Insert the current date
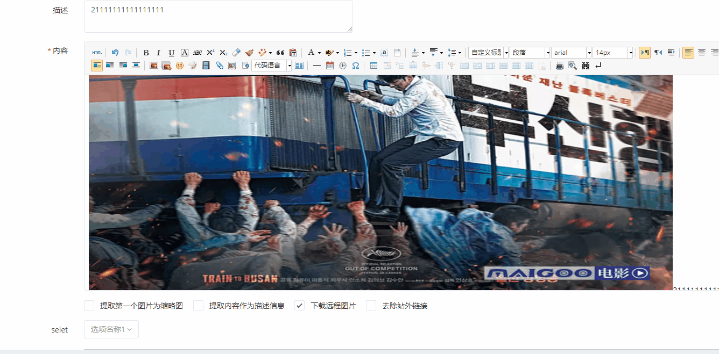Image resolution: width=719 pixels, height=354 pixels. point(330,66)
